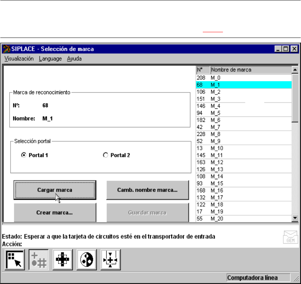301x284 pixels.
Task: Click the Cargar marca button
Action: tap(55, 190)
